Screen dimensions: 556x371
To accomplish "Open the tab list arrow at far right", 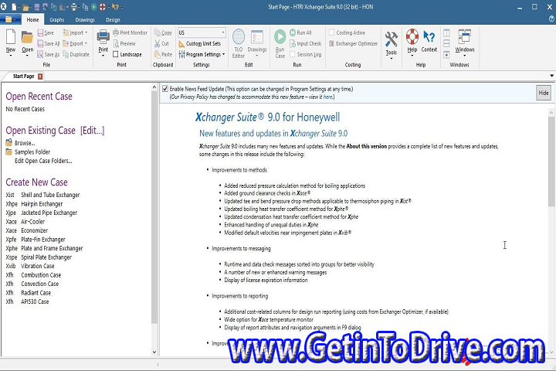I will [551, 76].
